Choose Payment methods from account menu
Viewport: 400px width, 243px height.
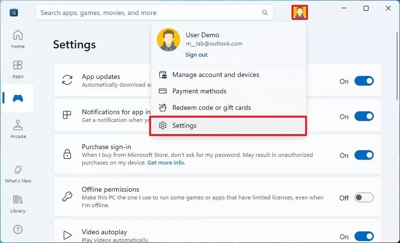click(x=228, y=91)
